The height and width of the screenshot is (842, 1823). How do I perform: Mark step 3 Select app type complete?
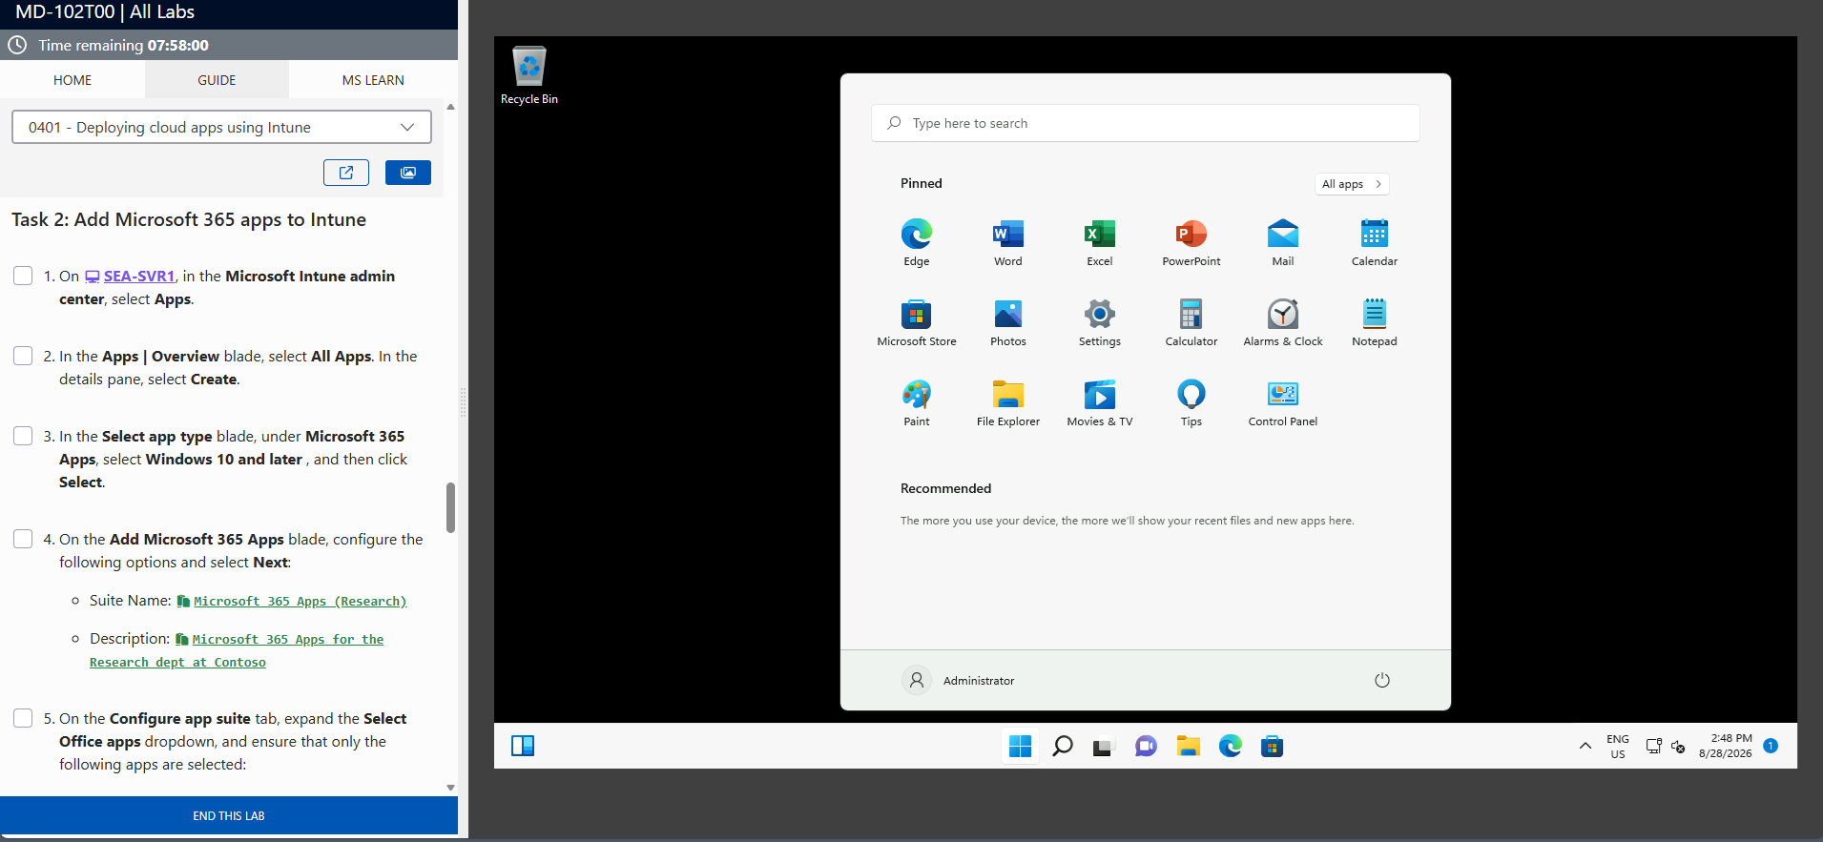point(23,436)
